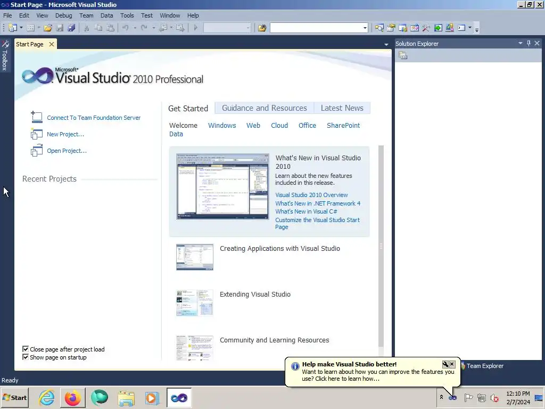This screenshot has width=545, height=409.
Task: Uncheck Close page after project load
Action: pos(26,349)
